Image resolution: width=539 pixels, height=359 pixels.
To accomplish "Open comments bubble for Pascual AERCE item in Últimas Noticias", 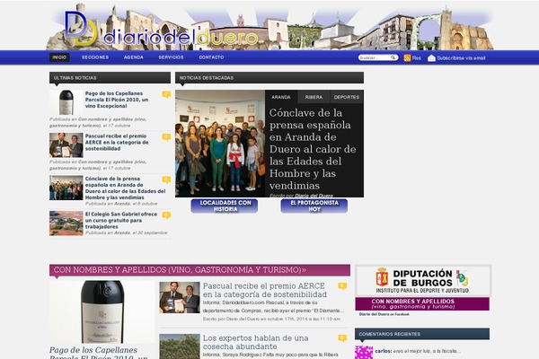I will click(x=166, y=136).
